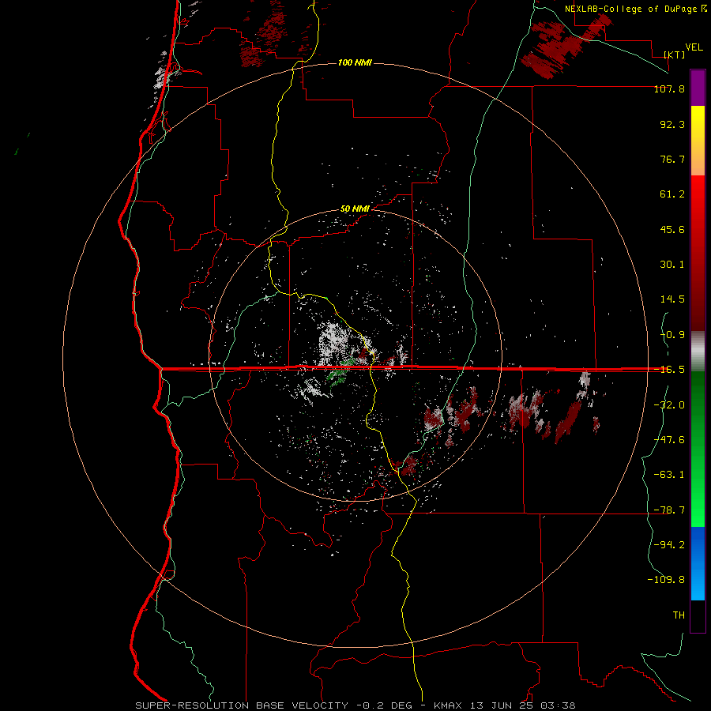The width and height of the screenshot is (711, 711).
Task: Select the -47.6 velocity scale value
Action: 669,440
